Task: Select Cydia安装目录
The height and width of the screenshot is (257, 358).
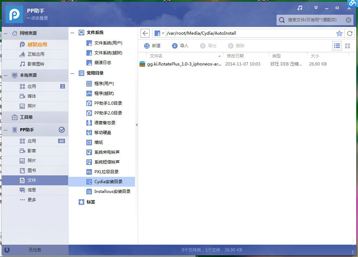Action: tap(102, 182)
